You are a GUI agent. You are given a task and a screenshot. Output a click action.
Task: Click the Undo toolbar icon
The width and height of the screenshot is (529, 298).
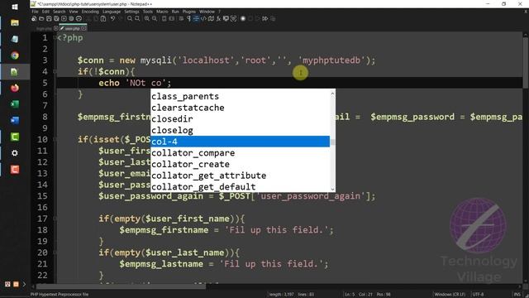tap(112, 18)
